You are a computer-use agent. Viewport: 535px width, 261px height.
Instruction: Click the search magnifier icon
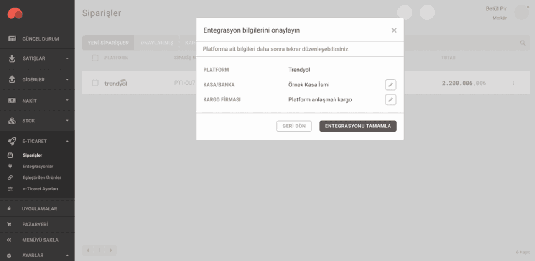point(522,43)
